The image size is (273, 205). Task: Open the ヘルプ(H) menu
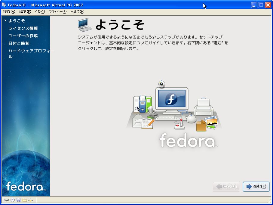[78, 12]
